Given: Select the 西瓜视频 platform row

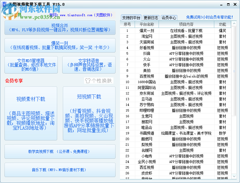Looking at the screenshot, I should point(176,167).
